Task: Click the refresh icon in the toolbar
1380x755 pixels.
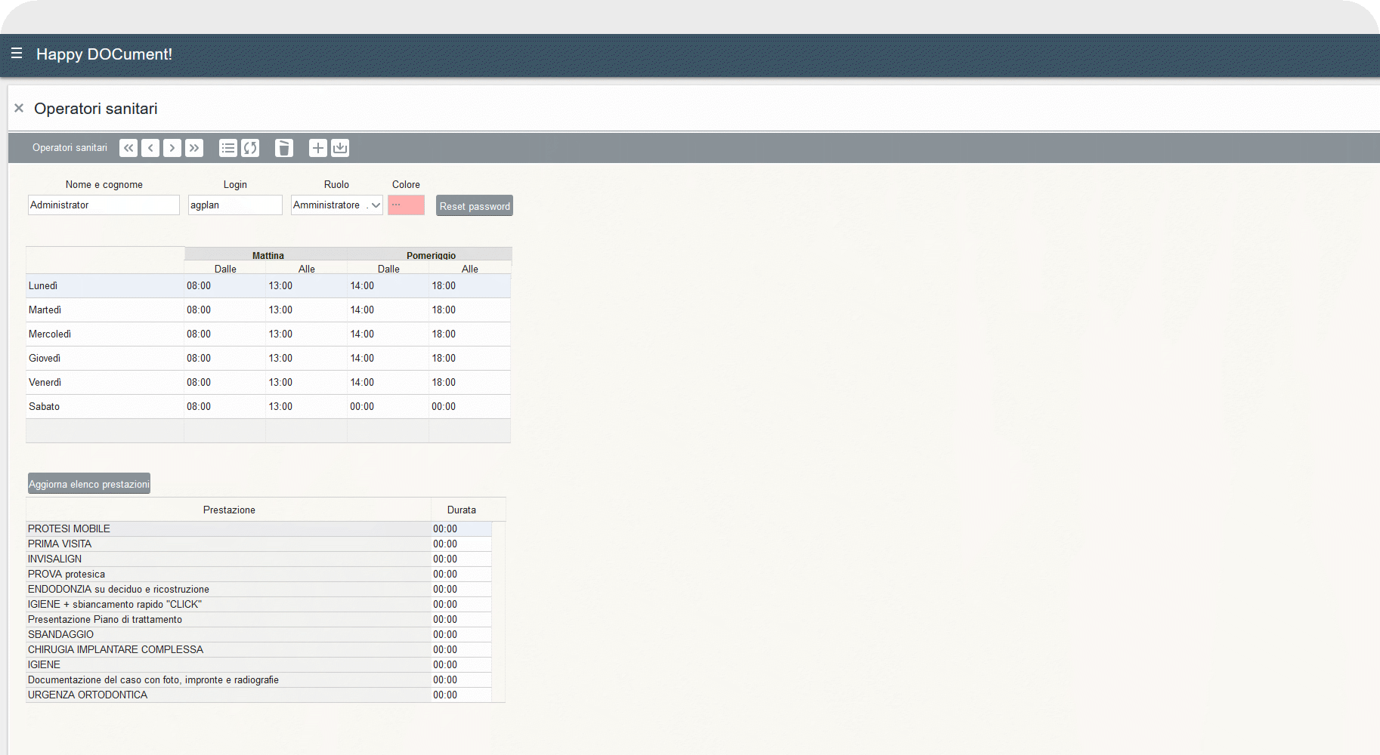Action: (250, 148)
